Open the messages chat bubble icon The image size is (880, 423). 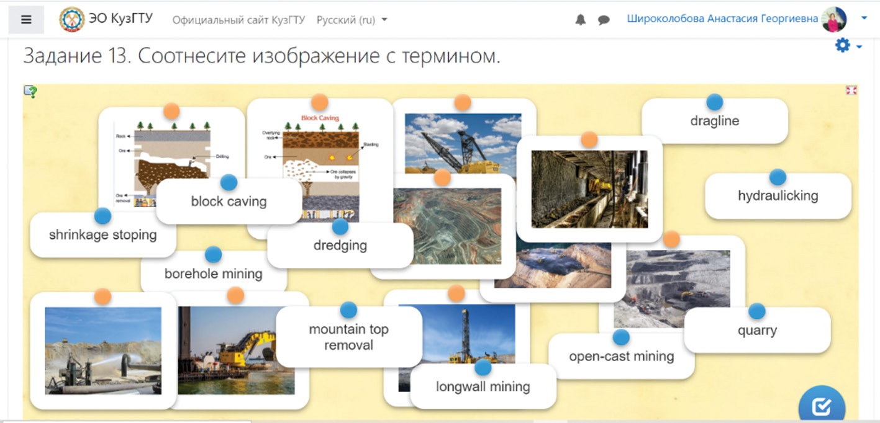point(604,20)
